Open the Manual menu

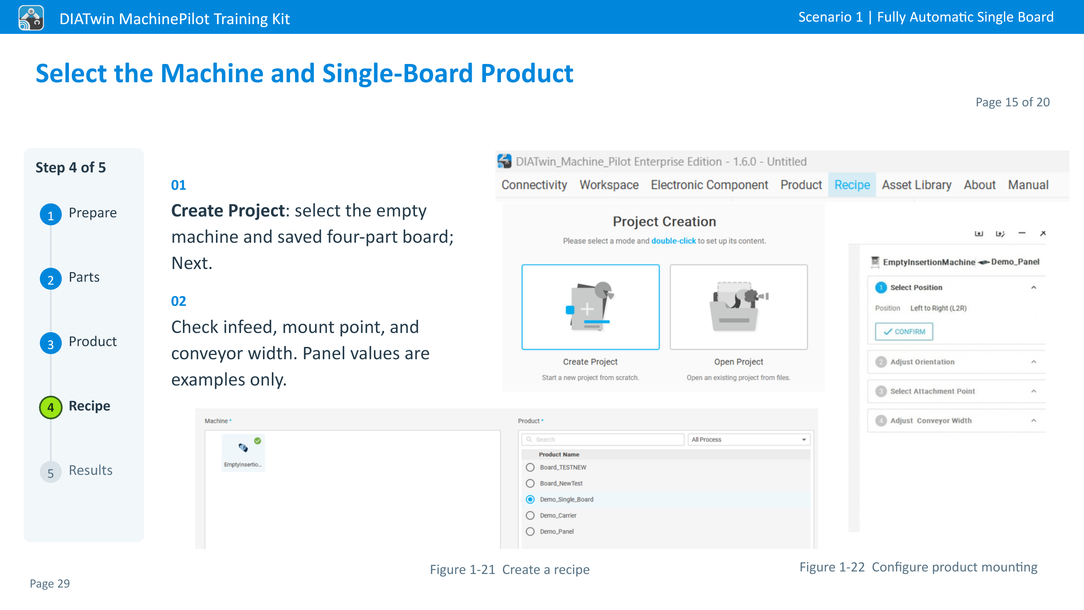coord(1028,185)
